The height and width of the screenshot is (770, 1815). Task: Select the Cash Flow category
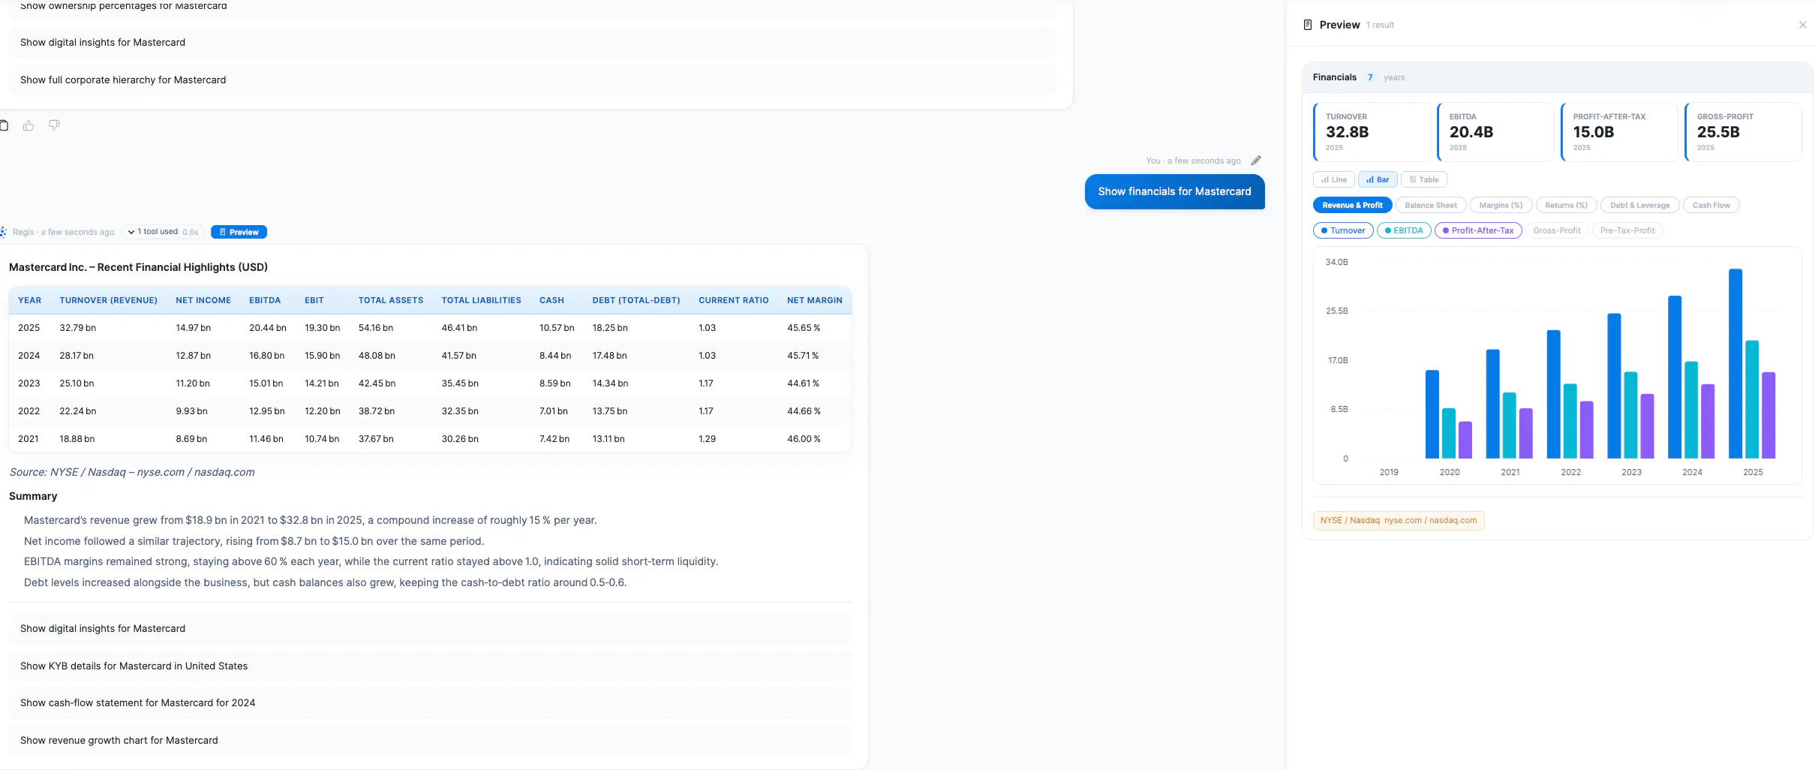pyautogui.click(x=1711, y=205)
